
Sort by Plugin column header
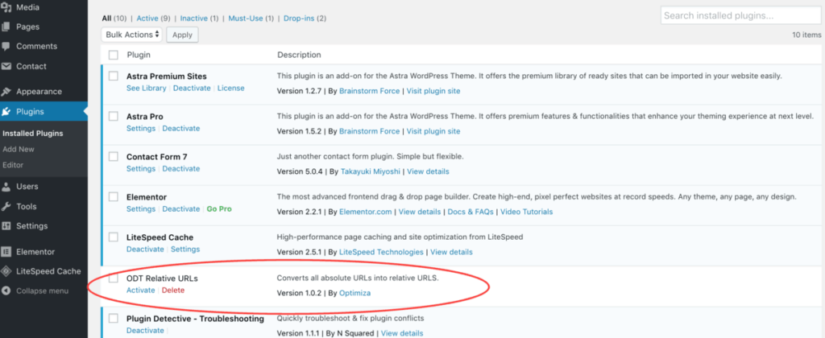tap(139, 55)
